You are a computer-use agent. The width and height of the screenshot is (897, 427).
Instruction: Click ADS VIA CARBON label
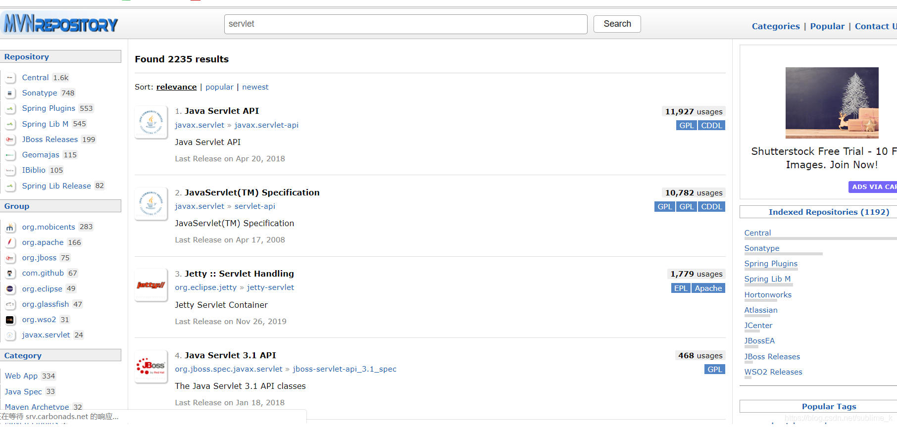point(873,187)
